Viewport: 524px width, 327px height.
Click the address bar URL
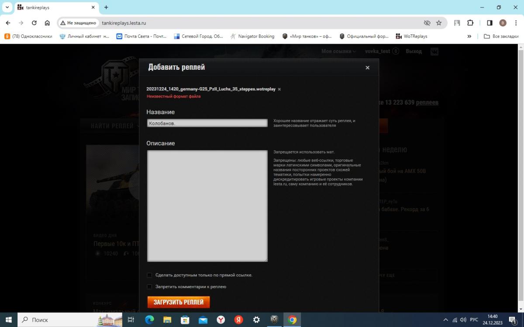coord(124,23)
